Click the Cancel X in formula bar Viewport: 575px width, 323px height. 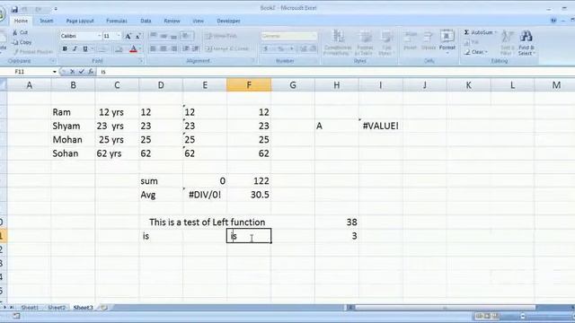[73, 72]
